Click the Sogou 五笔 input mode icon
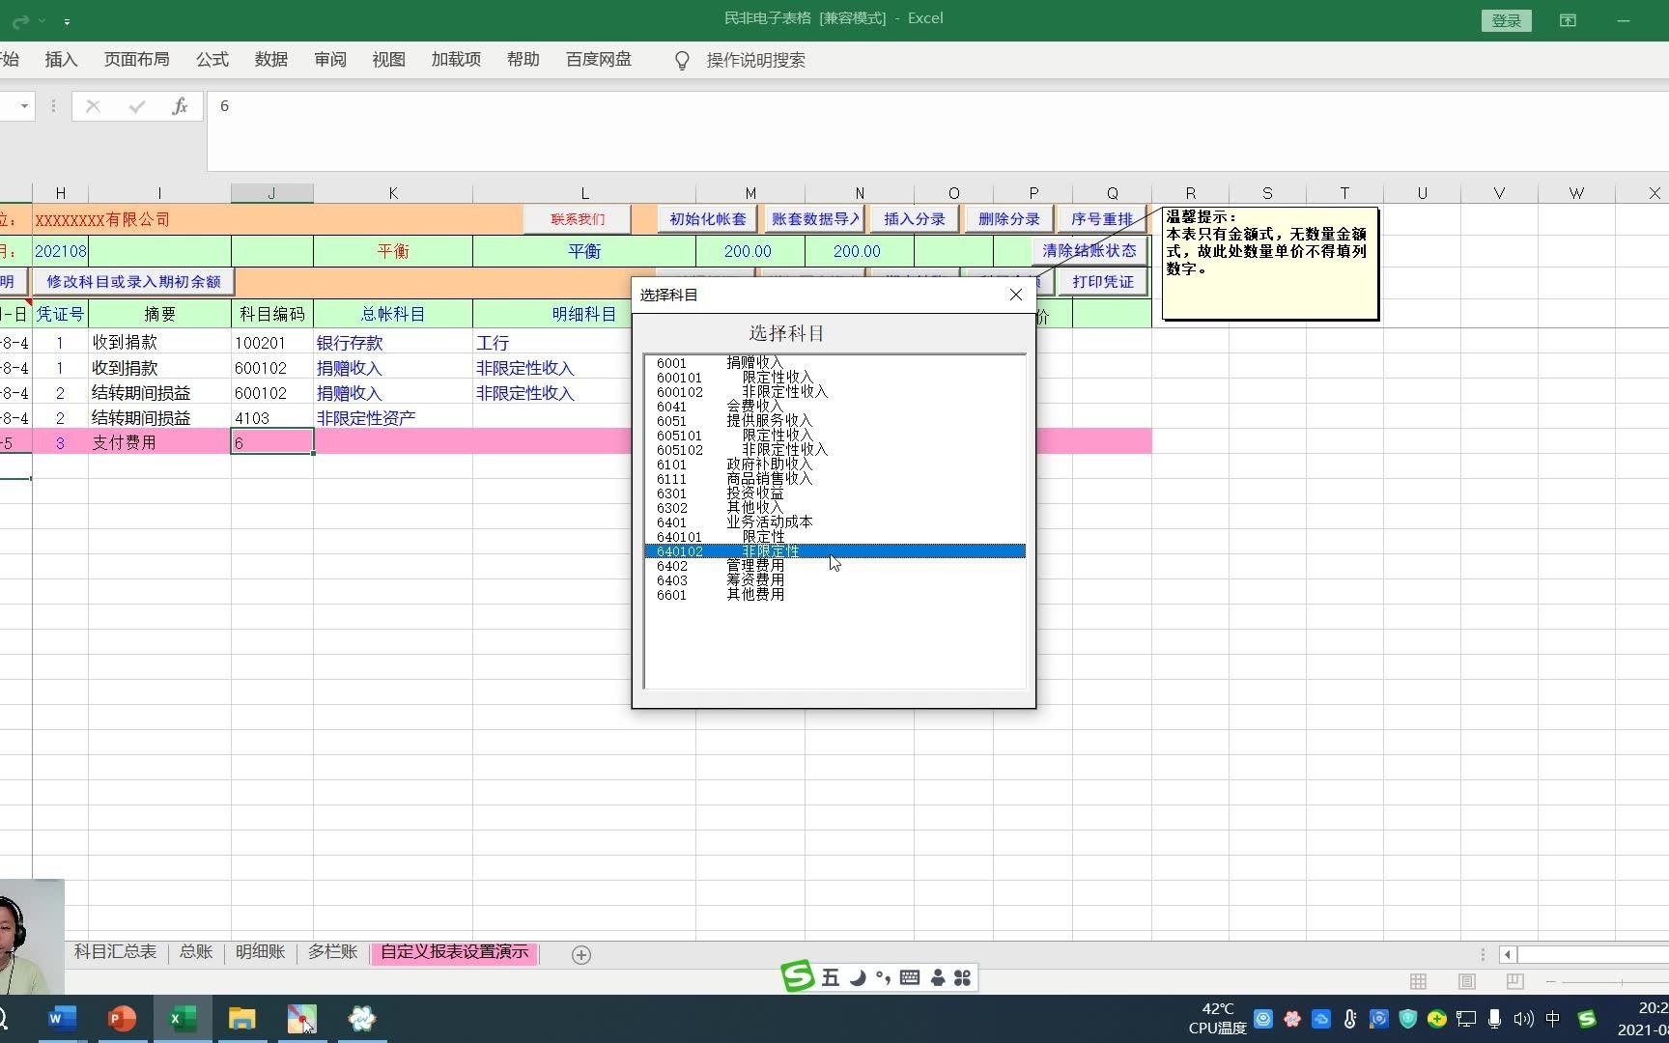Image resolution: width=1669 pixels, height=1043 pixels. (829, 977)
